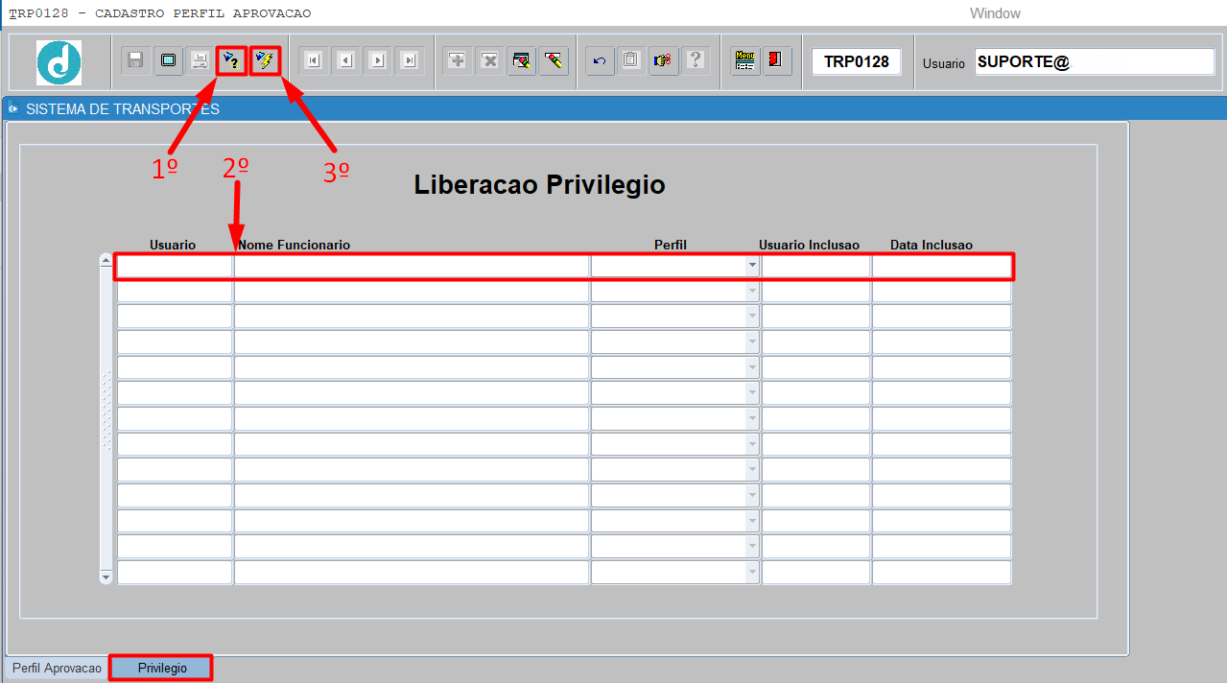Expand the Perfil dropdown in second row
Image resolution: width=1227 pixels, height=683 pixels.
(752, 292)
